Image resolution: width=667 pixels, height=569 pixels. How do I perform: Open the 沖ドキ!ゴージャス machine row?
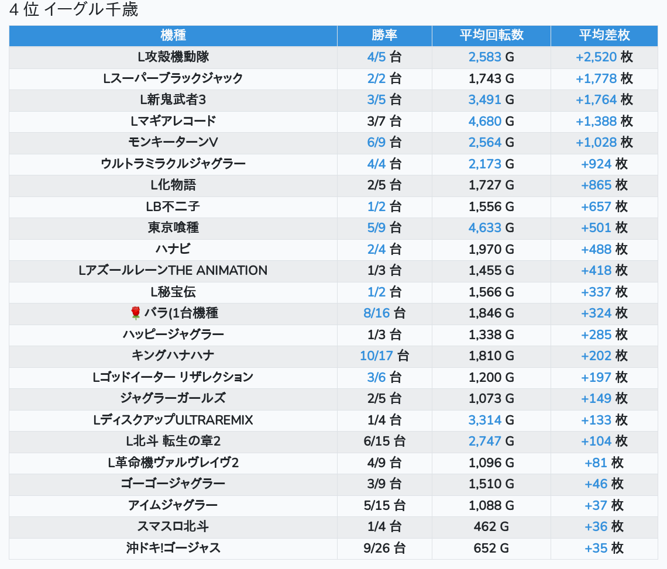(x=173, y=548)
